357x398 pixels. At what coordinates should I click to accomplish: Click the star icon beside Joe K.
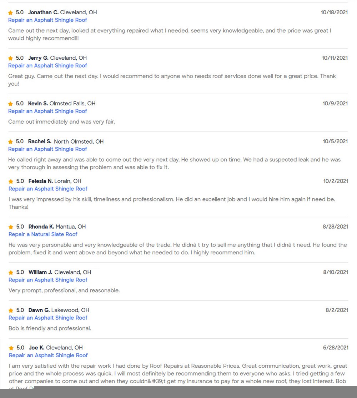(x=11, y=348)
